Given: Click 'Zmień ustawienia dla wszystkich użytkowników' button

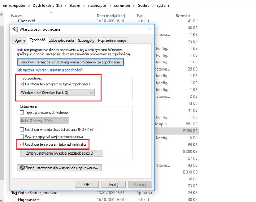Looking at the screenshot, I should coord(59,168).
